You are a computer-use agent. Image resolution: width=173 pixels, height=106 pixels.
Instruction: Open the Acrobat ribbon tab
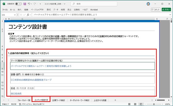pyautogui.click(x=94, y=10)
